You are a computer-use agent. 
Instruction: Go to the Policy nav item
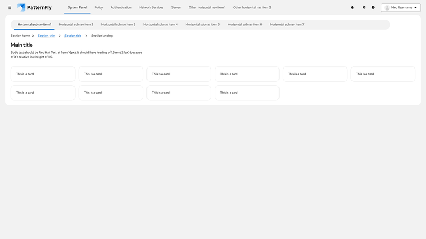pos(99,7)
